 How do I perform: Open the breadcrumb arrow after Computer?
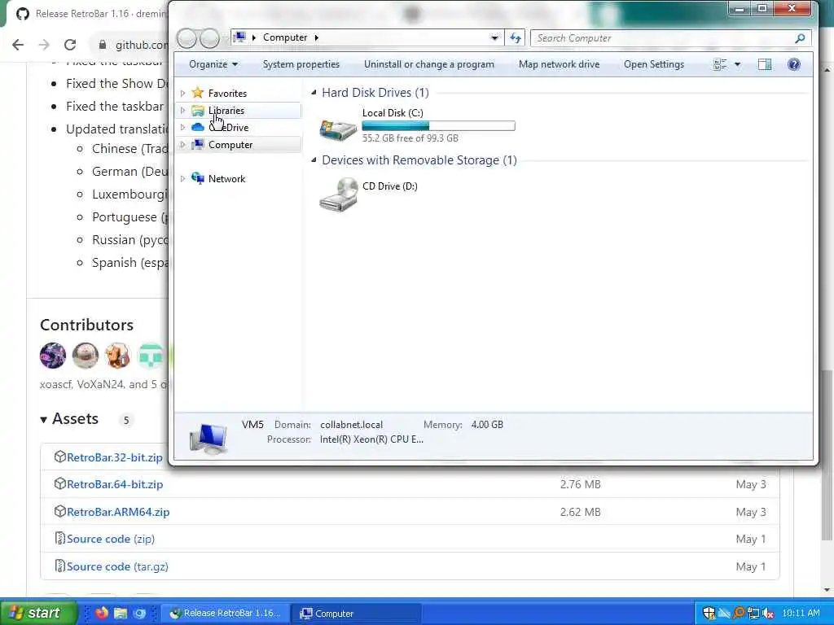tap(317, 37)
